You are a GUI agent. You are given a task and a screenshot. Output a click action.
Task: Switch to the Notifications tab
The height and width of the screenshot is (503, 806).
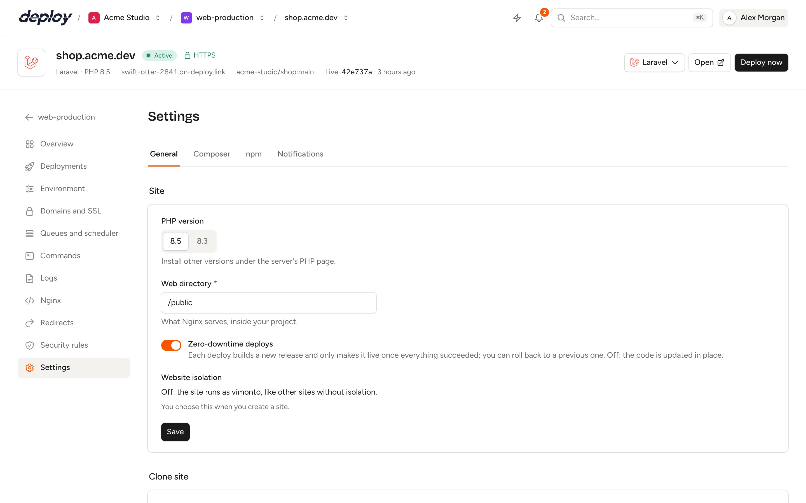click(x=300, y=154)
